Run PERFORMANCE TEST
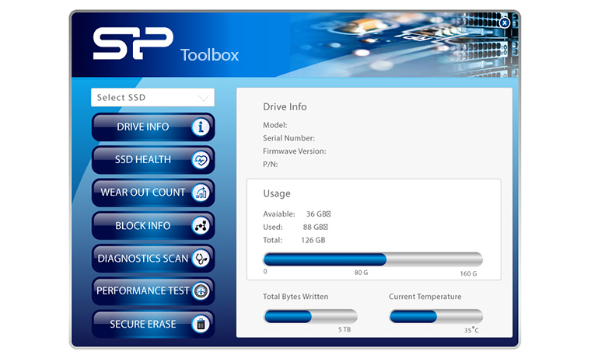The image size is (591, 358). pyautogui.click(x=153, y=291)
